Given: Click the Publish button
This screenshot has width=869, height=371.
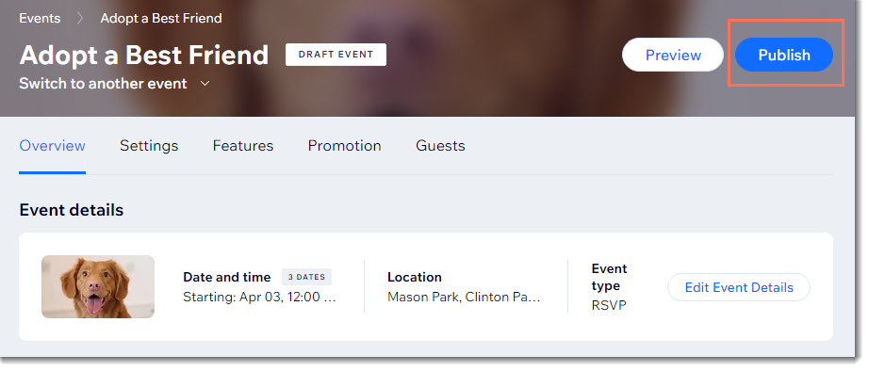Looking at the screenshot, I should click(x=783, y=55).
